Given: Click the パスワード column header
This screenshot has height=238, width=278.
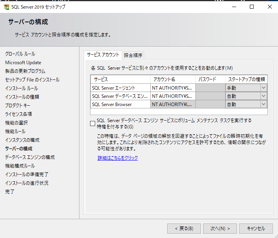Looking at the screenshot, I should 210,79.
